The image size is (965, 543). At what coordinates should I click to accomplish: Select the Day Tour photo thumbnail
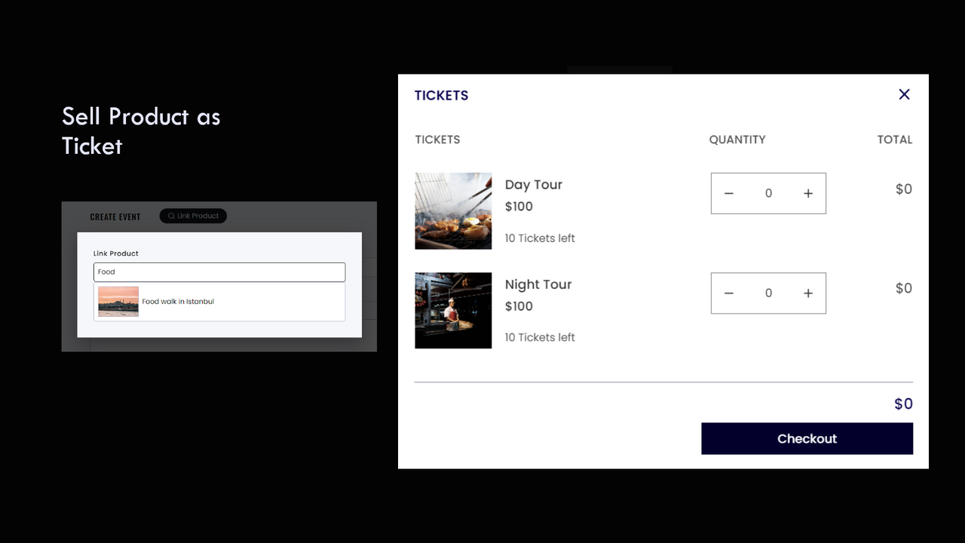point(453,210)
